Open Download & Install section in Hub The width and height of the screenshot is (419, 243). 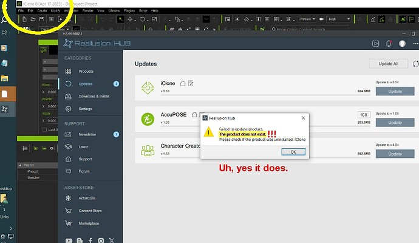coord(94,96)
